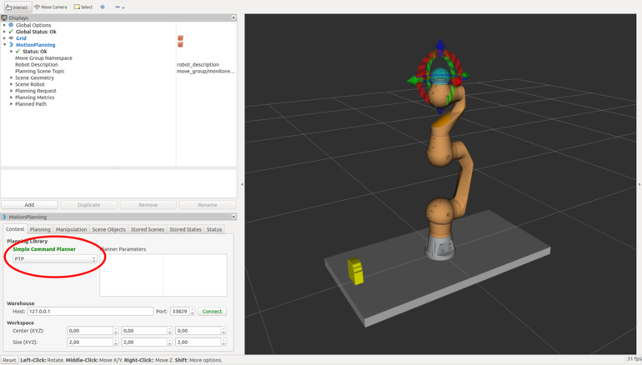Close the Displays panel
The height and width of the screenshot is (365, 642).
click(233, 17)
